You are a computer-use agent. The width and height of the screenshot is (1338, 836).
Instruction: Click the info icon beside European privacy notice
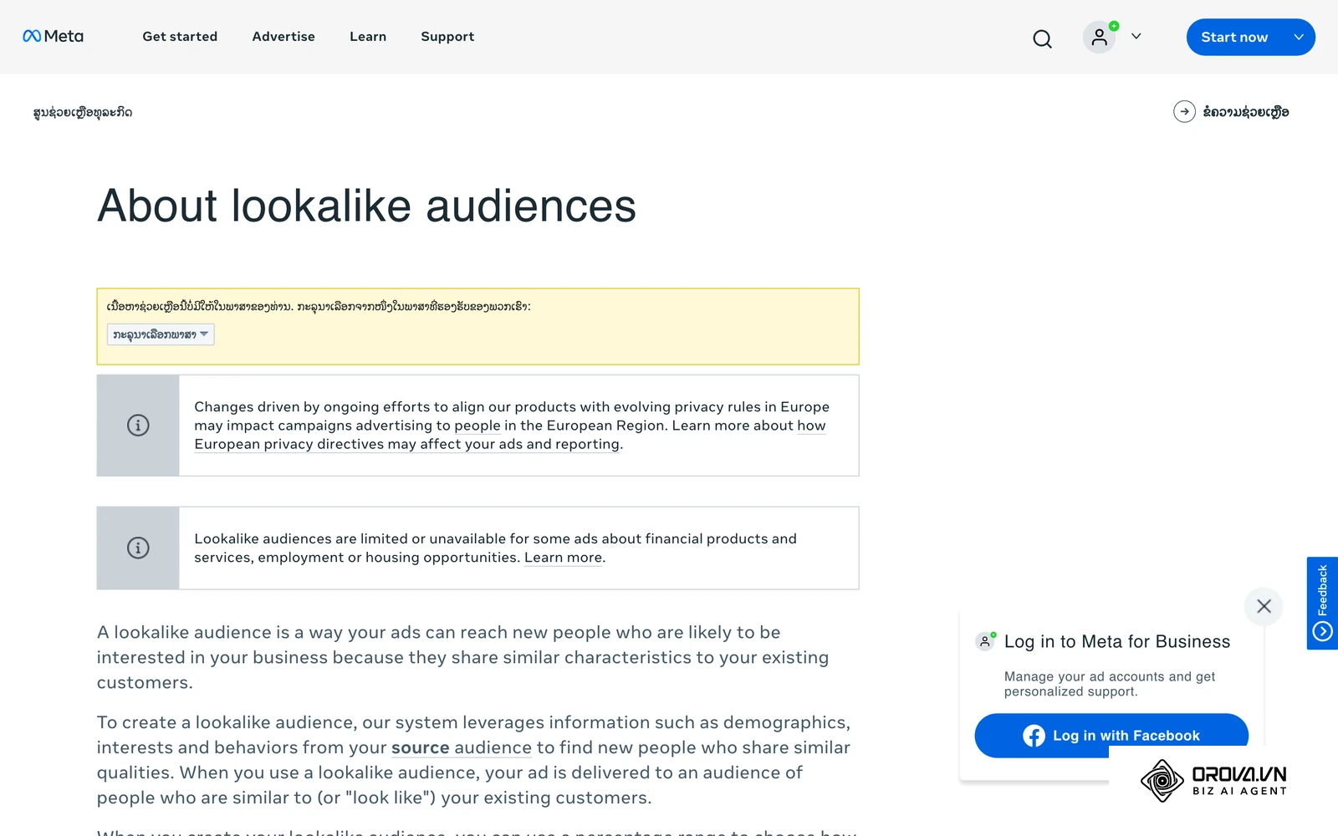pyautogui.click(x=138, y=425)
